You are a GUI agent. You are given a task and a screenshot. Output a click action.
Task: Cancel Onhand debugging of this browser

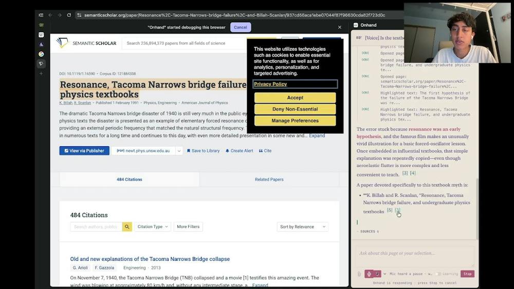tap(240, 27)
